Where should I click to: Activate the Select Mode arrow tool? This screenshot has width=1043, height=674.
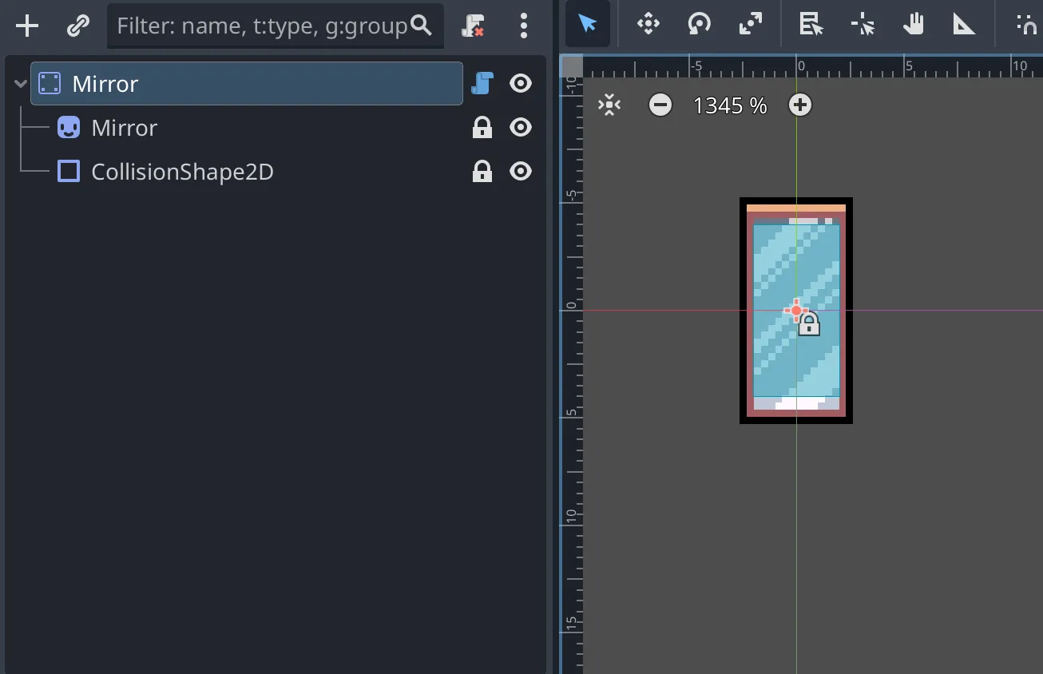click(x=588, y=24)
